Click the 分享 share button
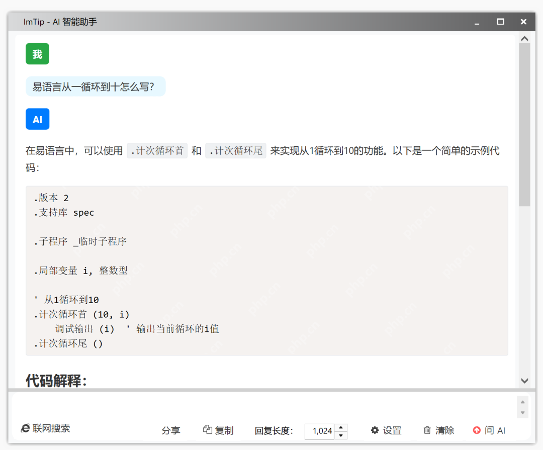This screenshot has width=543, height=450. 171,430
